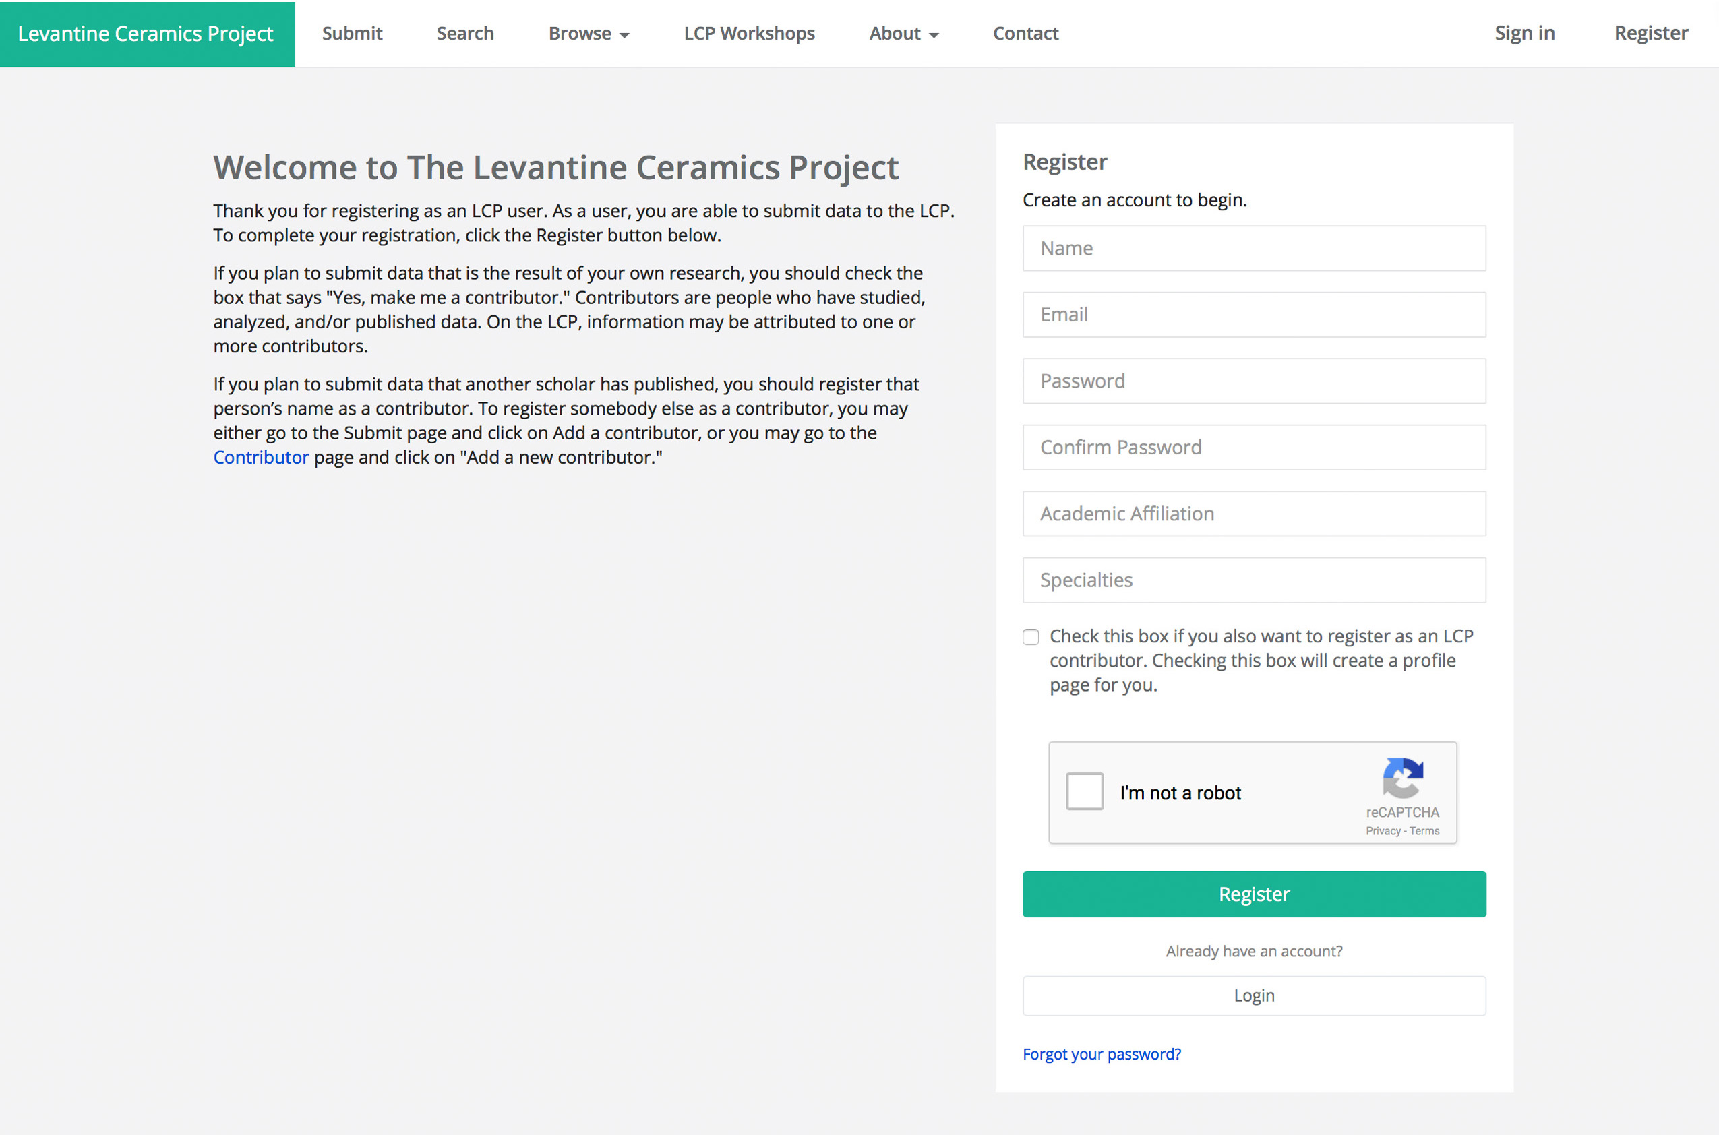This screenshot has height=1135, width=1719.
Task: Click the "Already have an account?" text
Action: pos(1254,951)
